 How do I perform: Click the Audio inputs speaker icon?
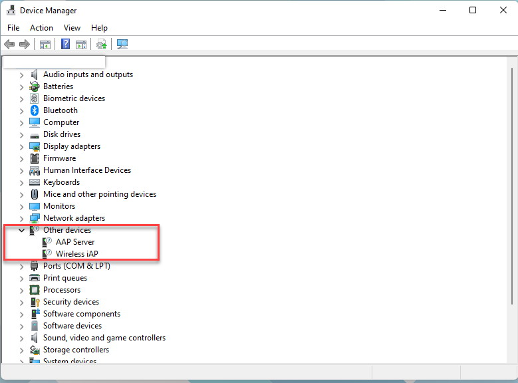(x=35, y=74)
